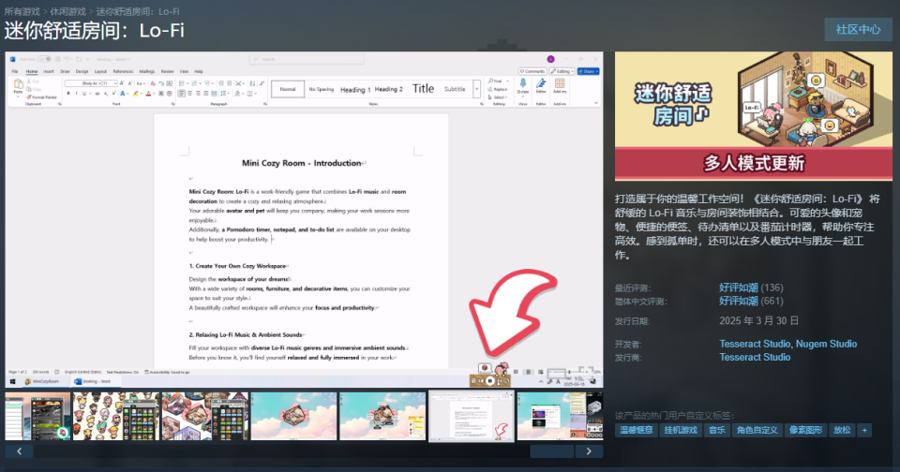Click Format Painter in Word screenshot
This screenshot has height=472, width=900.
[x=42, y=97]
